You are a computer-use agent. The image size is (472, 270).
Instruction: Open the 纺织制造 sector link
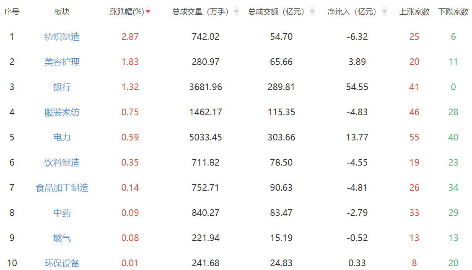(62, 37)
